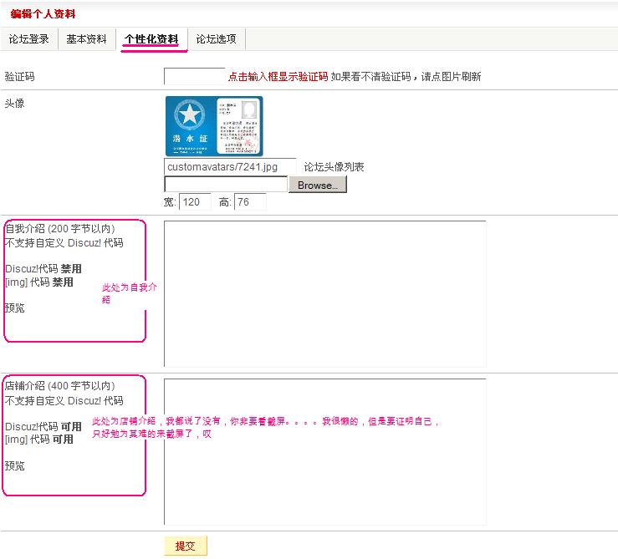Open Discuz!代码 link under 自我介绍

click(32, 269)
